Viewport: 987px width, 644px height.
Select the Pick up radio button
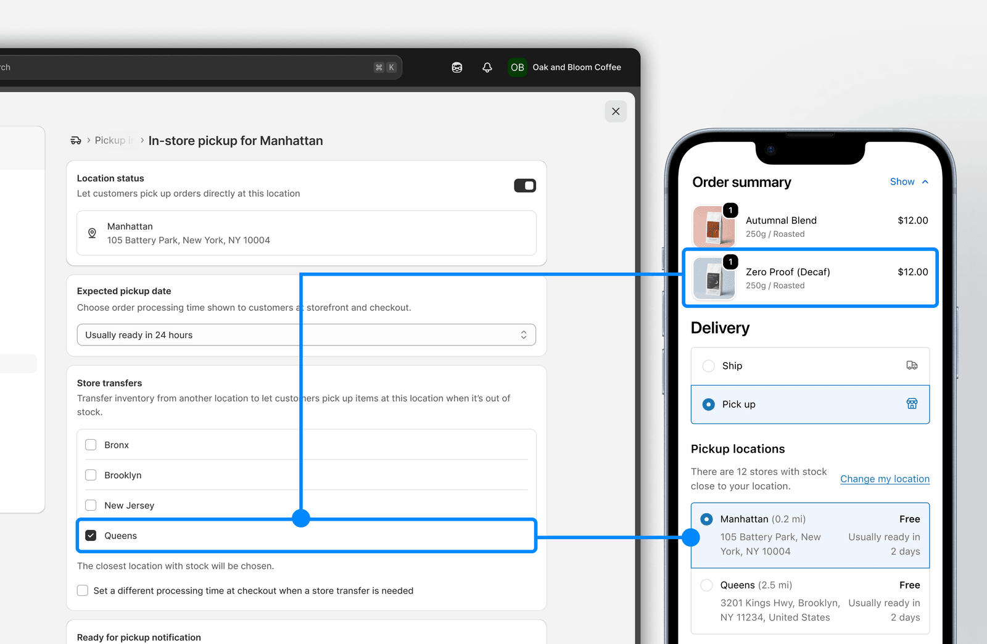click(x=709, y=405)
